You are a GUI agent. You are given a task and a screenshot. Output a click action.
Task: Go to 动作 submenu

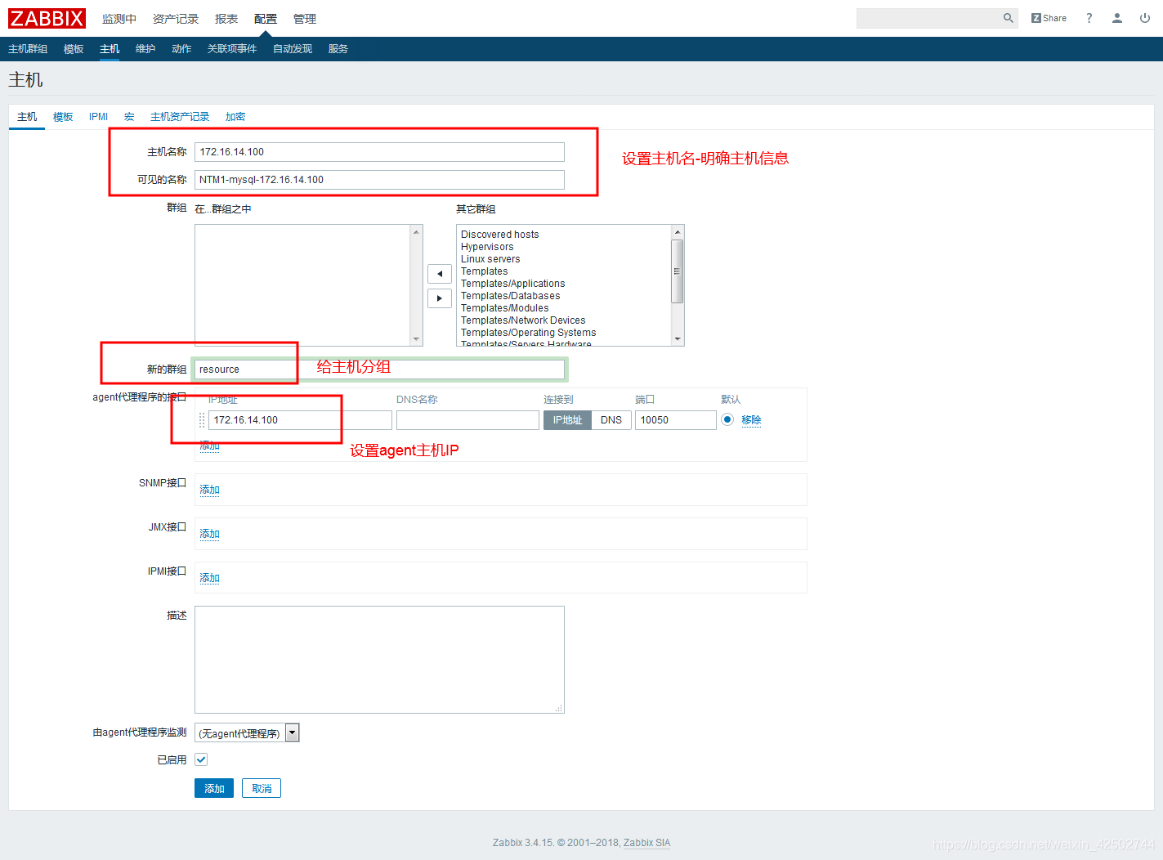pyautogui.click(x=181, y=49)
